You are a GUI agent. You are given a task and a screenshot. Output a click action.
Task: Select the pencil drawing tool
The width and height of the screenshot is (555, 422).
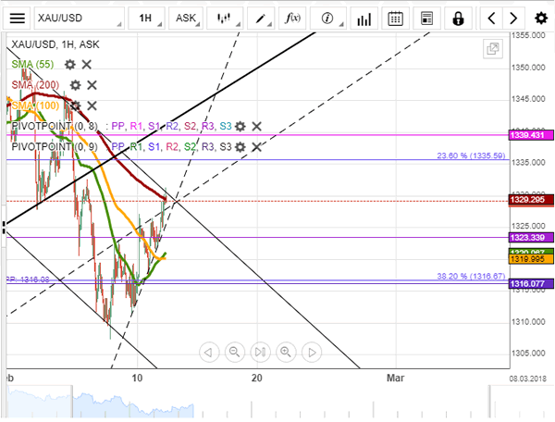pos(261,19)
